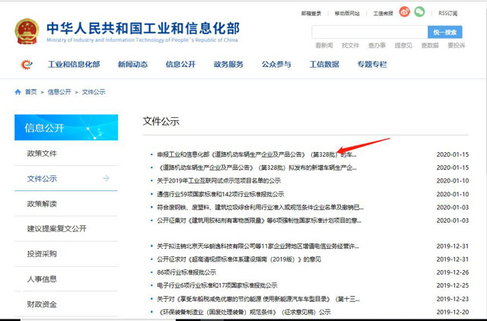Click the home icon in breadcrumb
487x321 pixels.
tap(18, 91)
